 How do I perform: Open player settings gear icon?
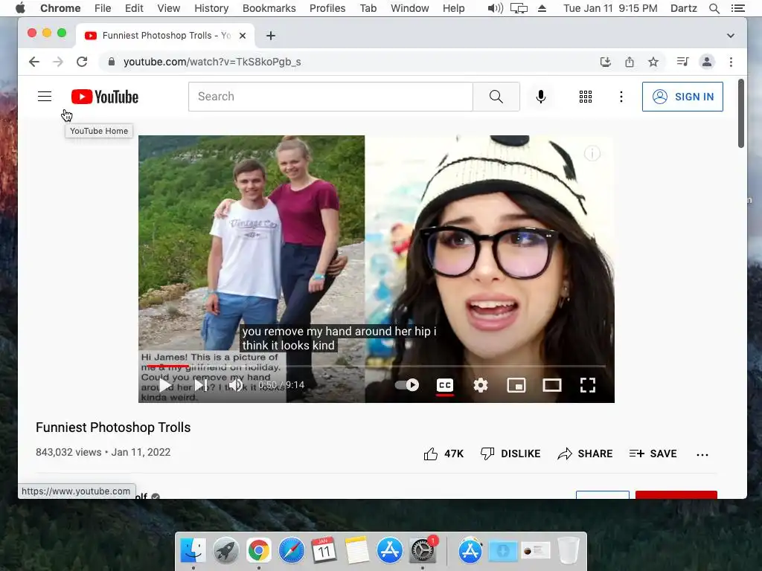click(481, 386)
